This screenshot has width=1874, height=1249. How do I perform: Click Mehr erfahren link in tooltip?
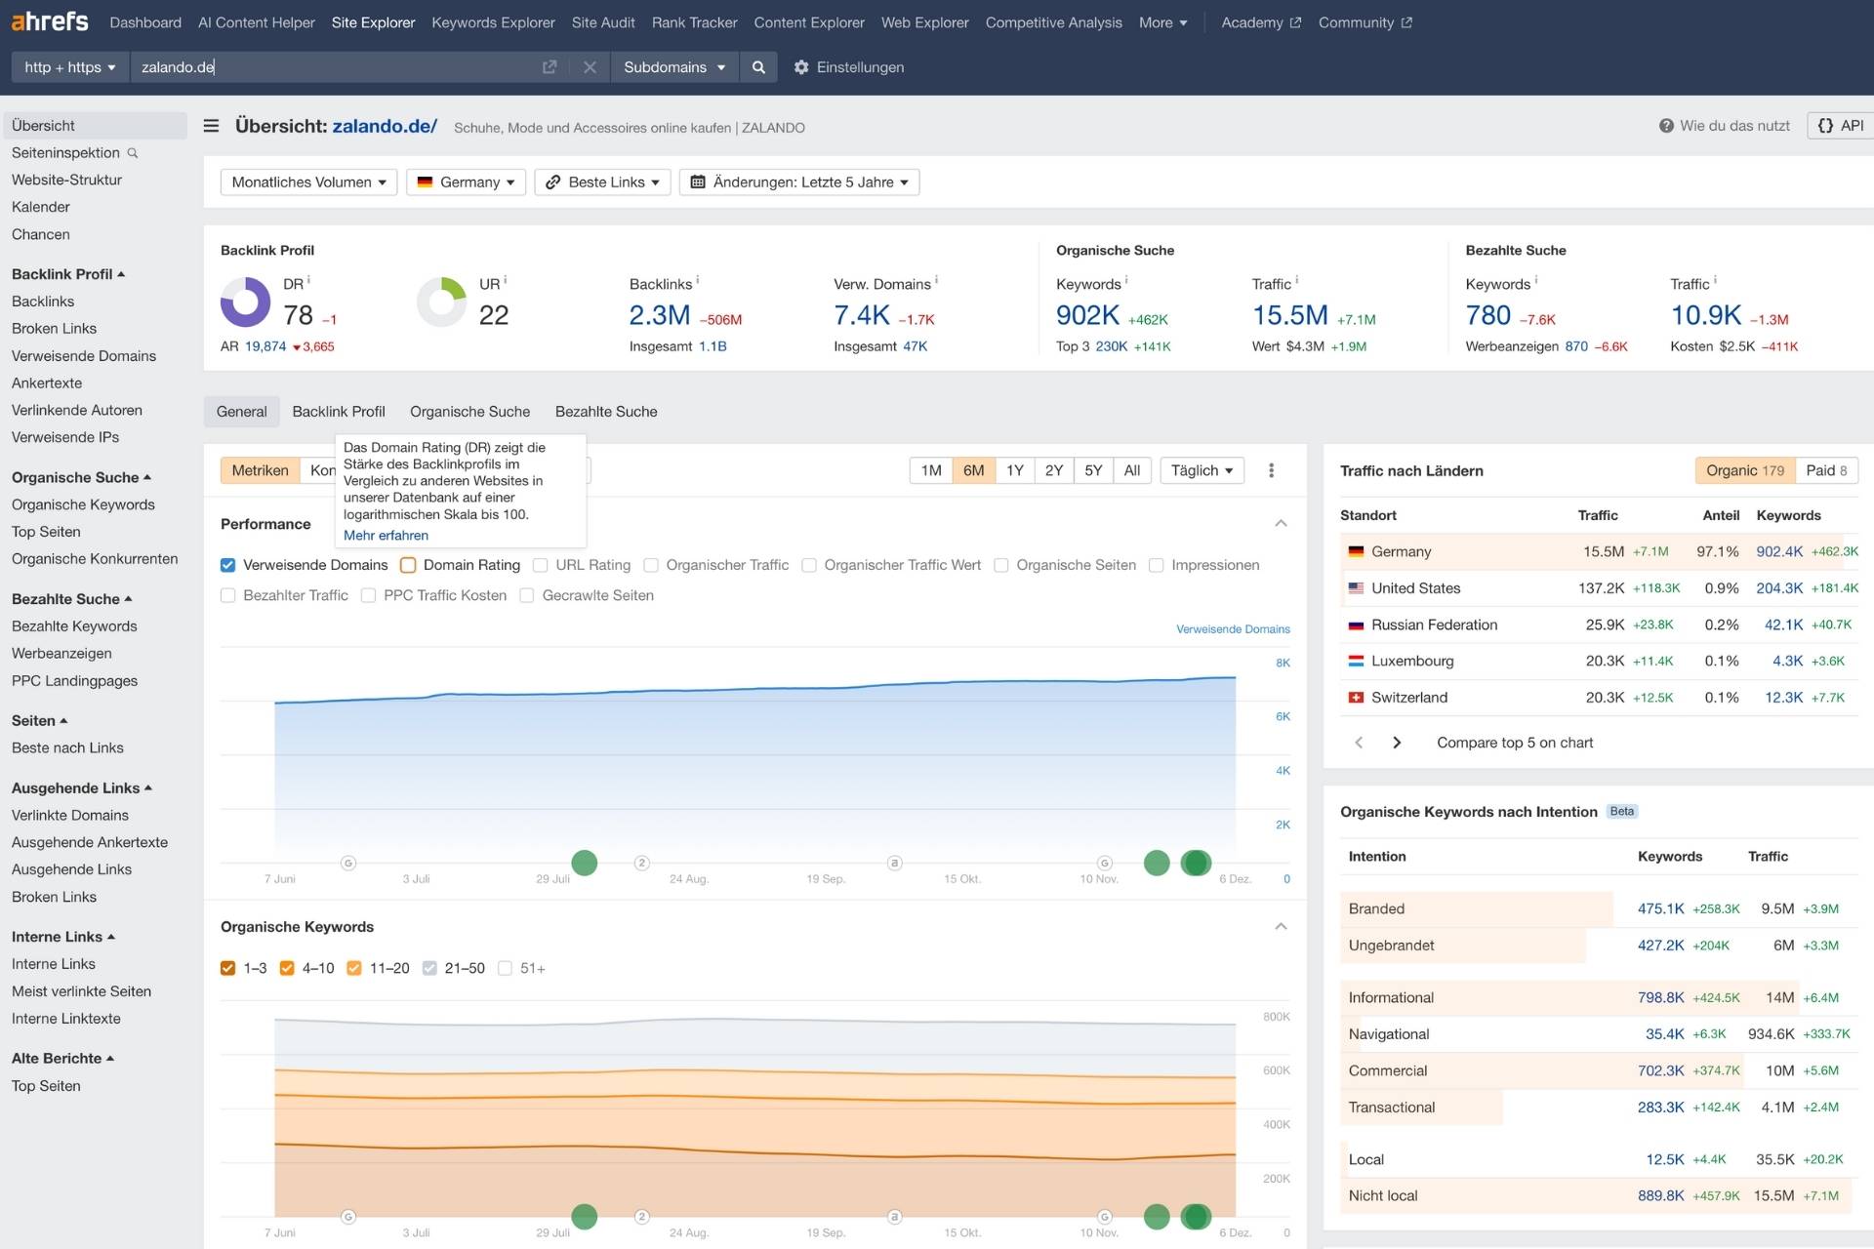click(386, 536)
